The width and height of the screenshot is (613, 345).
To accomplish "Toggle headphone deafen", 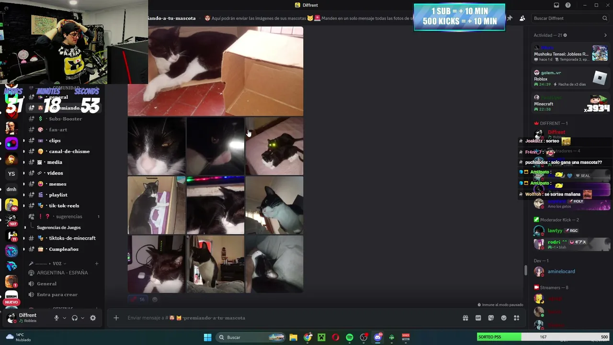I will pos(75,318).
